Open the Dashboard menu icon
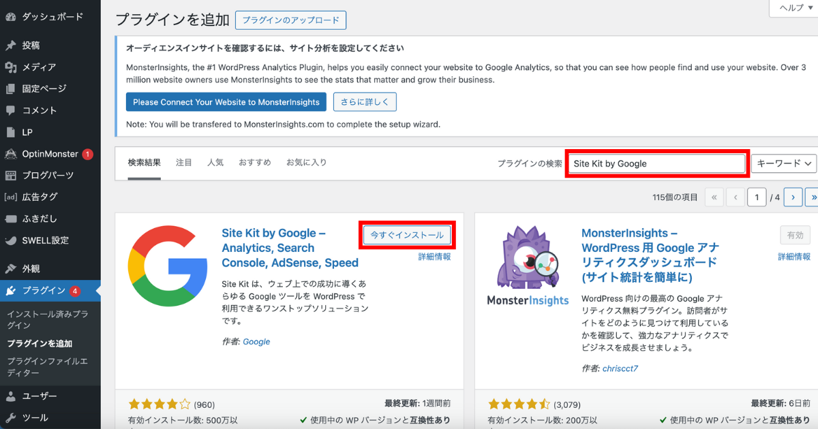 (11, 16)
